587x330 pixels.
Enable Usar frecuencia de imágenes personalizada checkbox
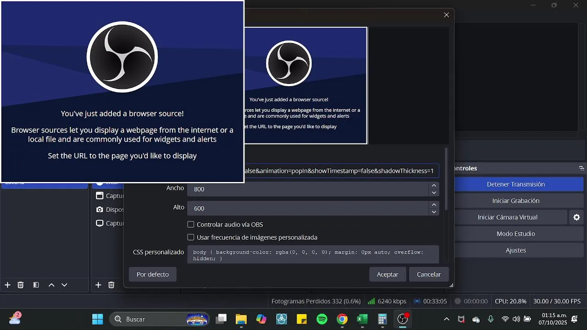point(191,237)
